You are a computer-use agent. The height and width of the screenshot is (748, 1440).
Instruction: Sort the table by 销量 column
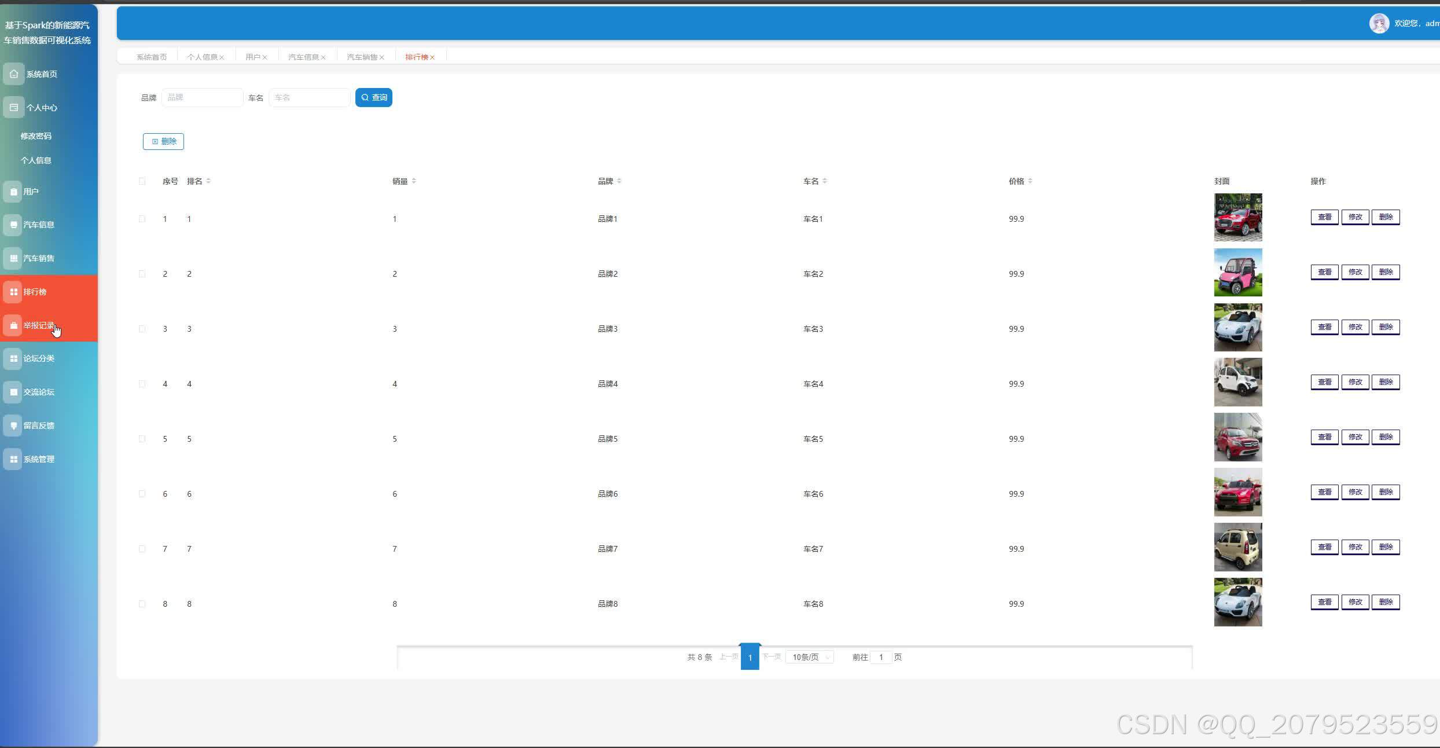(x=414, y=181)
